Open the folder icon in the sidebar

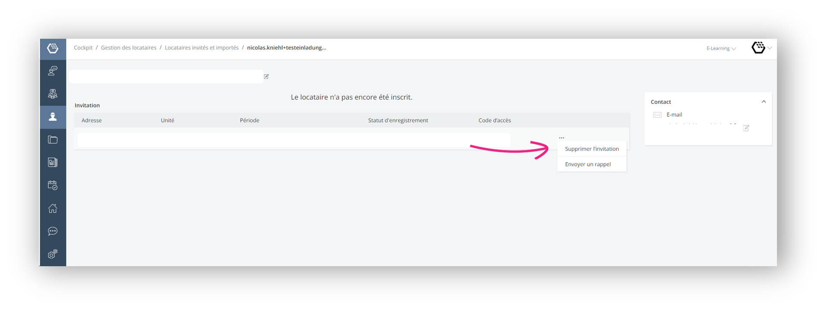coord(53,140)
